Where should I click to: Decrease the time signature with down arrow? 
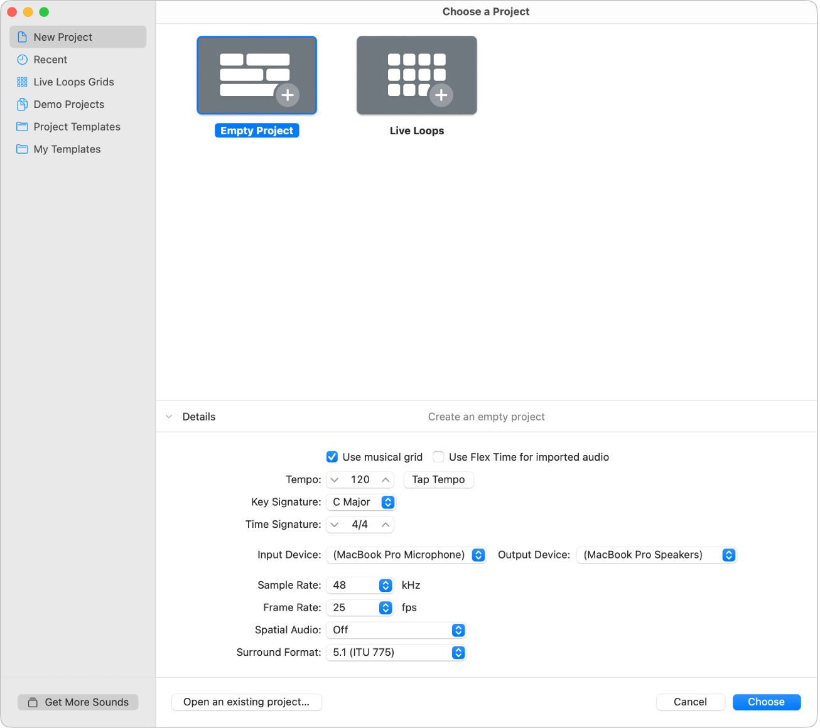(x=335, y=525)
